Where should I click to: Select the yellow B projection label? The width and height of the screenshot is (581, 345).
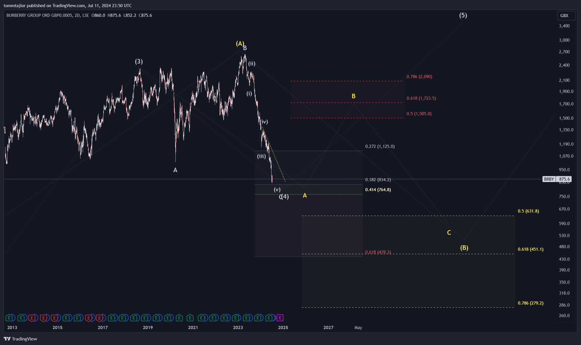point(353,96)
